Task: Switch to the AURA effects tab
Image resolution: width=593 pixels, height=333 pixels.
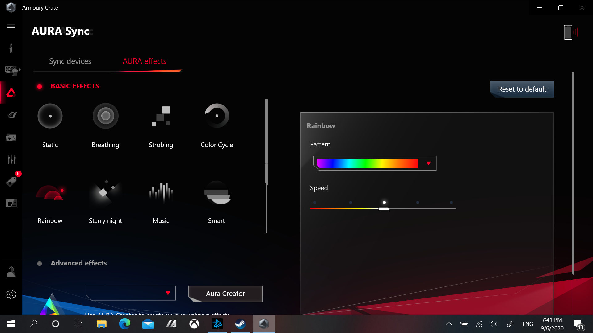Action: [x=144, y=61]
